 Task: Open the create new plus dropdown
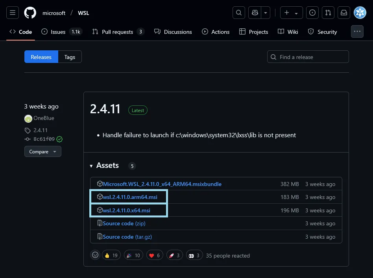pyautogui.click(x=292, y=13)
